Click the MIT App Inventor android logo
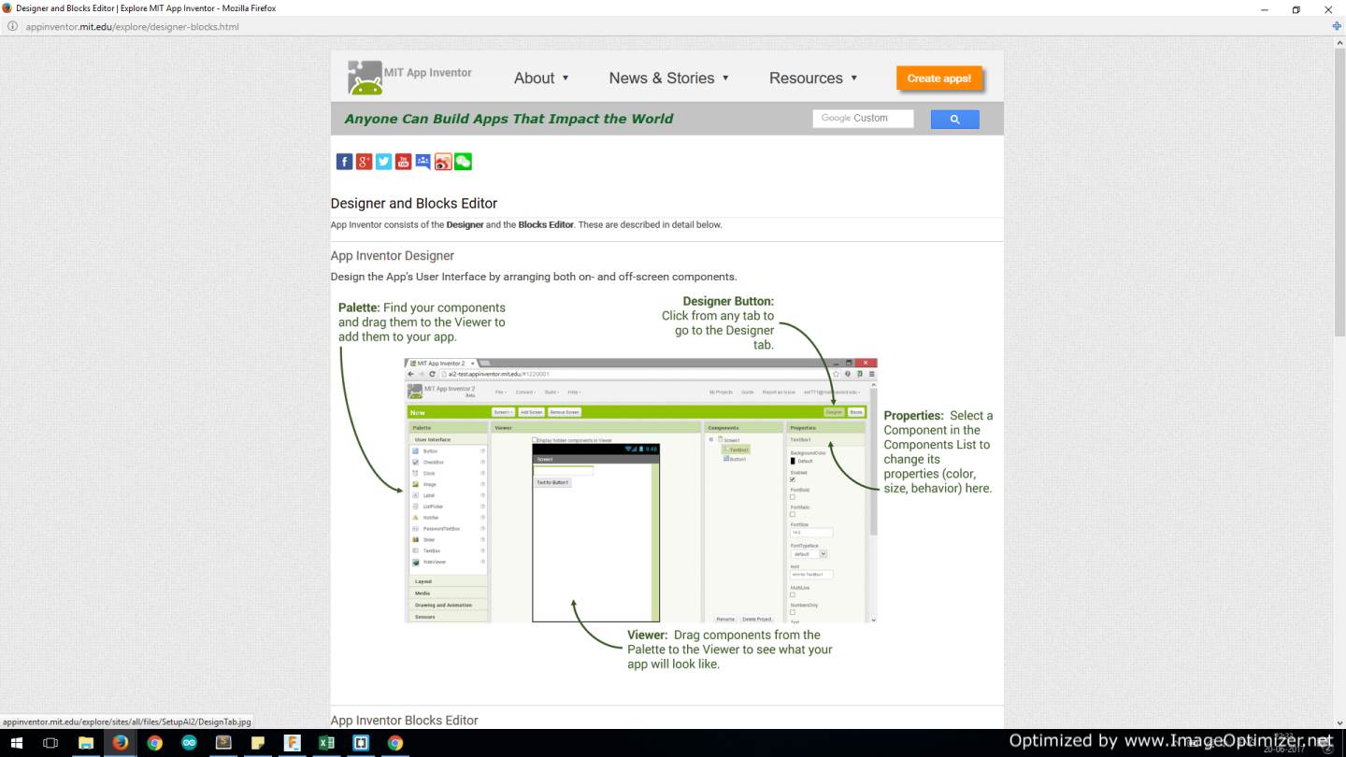The image size is (1346, 757). coord(365,79)
